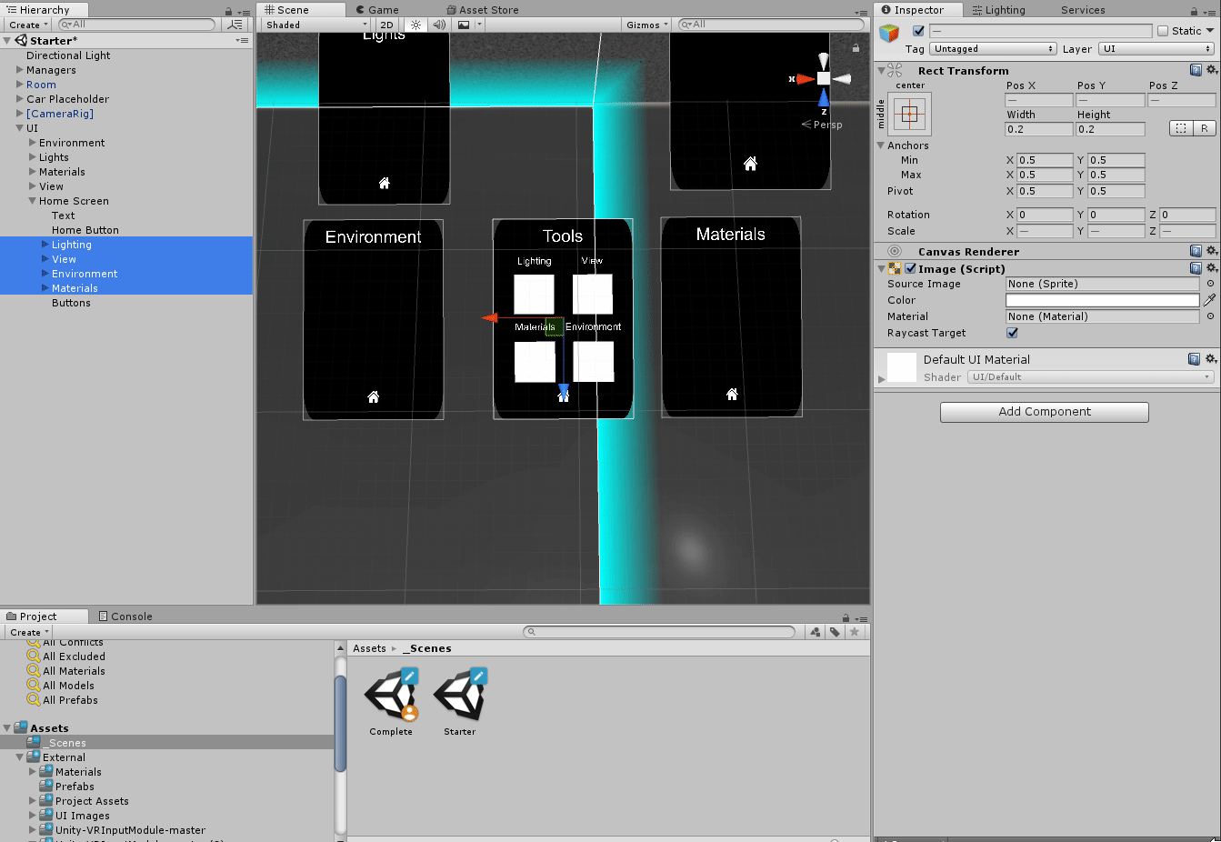Viewport: 1221px width, 842px height.
Task: Click the Rect Transform anchor preset box
Action: 910,115
